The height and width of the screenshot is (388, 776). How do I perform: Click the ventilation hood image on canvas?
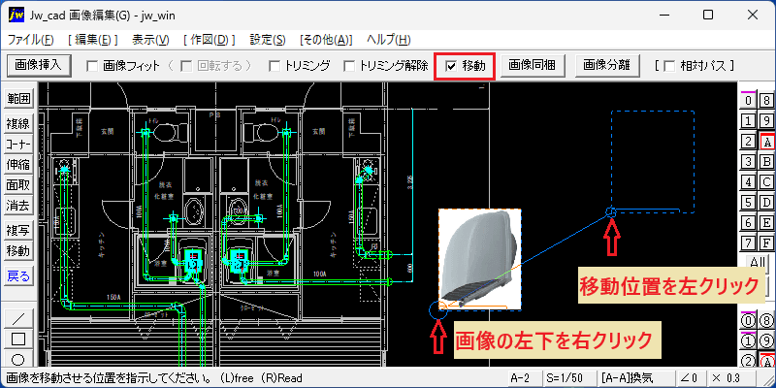pyautogui.click(x=479, y=259)
